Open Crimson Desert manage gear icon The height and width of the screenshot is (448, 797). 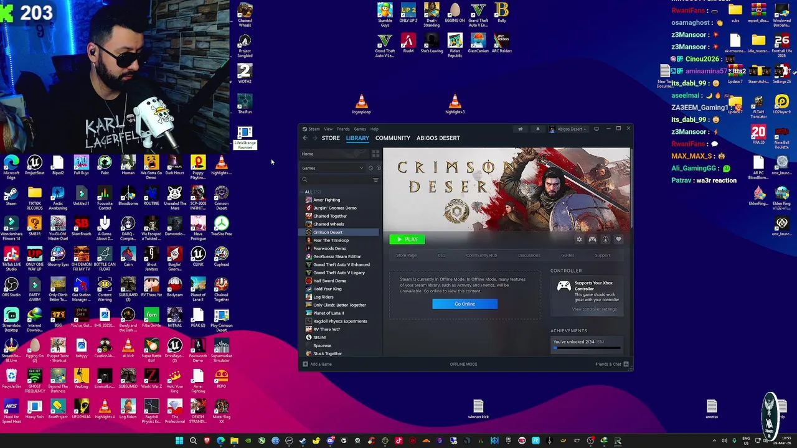pos(579,240)
